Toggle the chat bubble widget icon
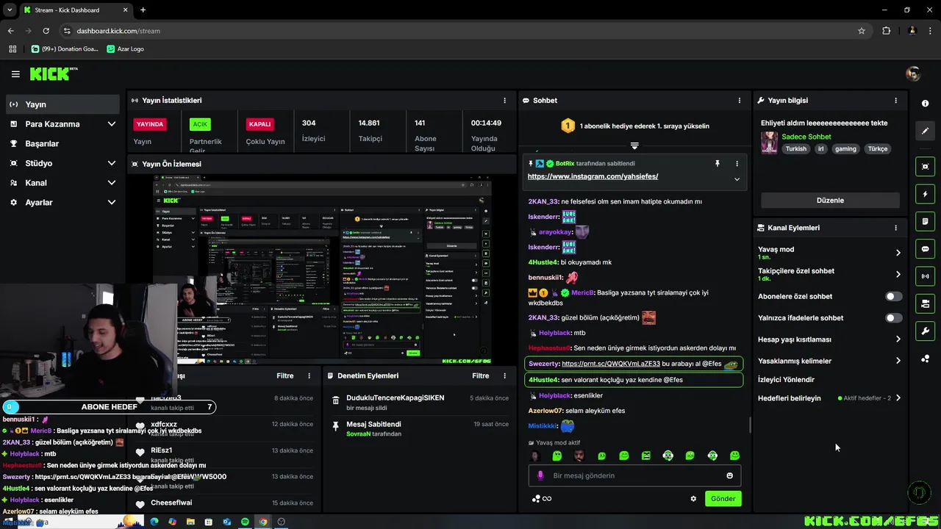This screenshot has height=529, width=941. [x=926, y=249]
